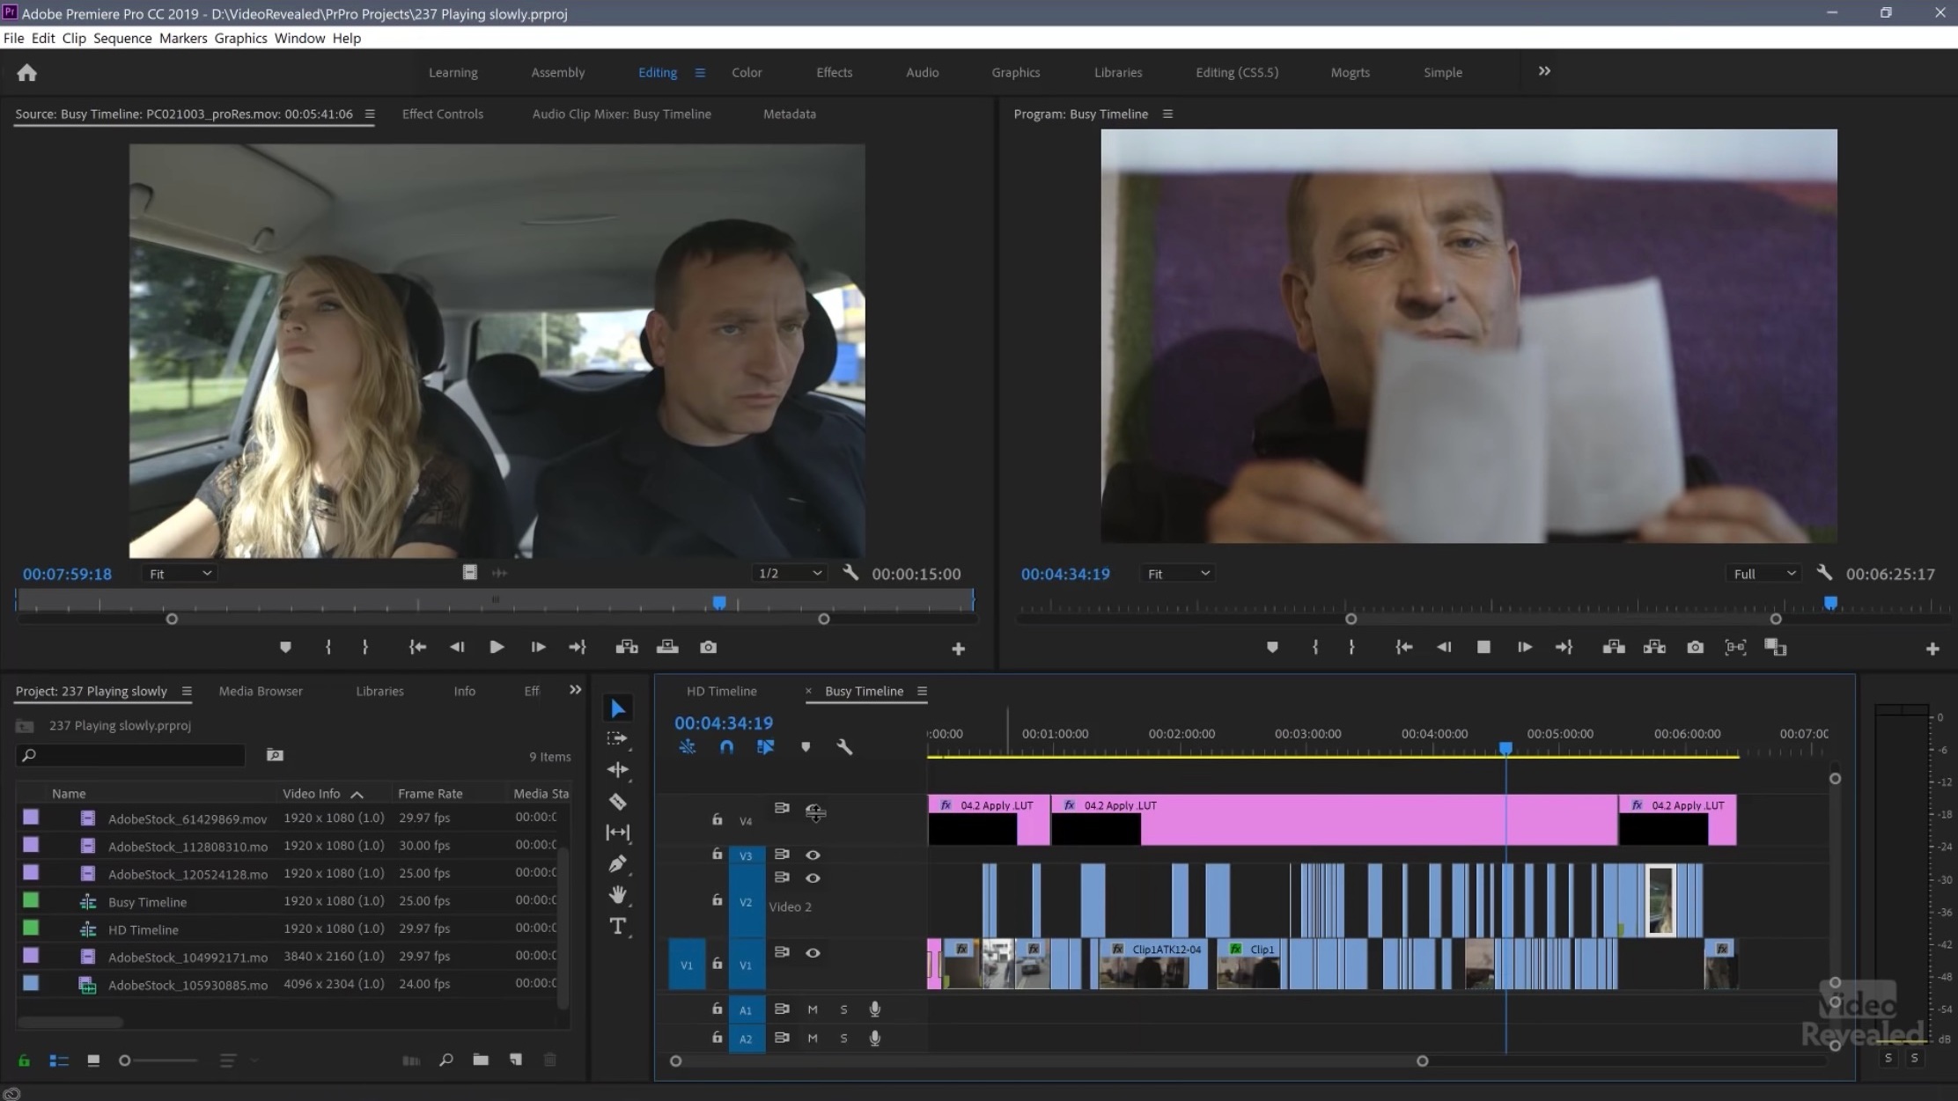Mute the A1 audio track
1958x1101 pixels.
click(x=812, y=1009)
